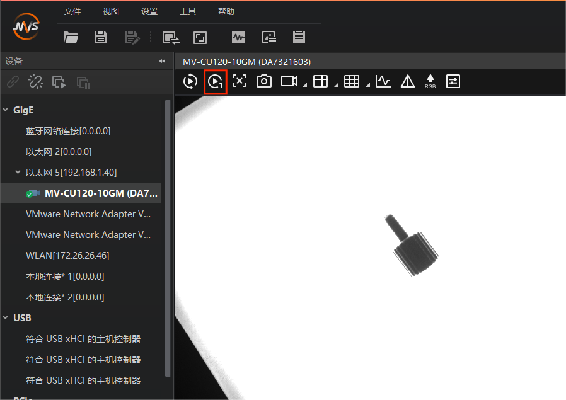Image resolution: width=566 pixels, height=400 pixels.
Task: Open the image info viewer icon
Action: pos(269,37)
